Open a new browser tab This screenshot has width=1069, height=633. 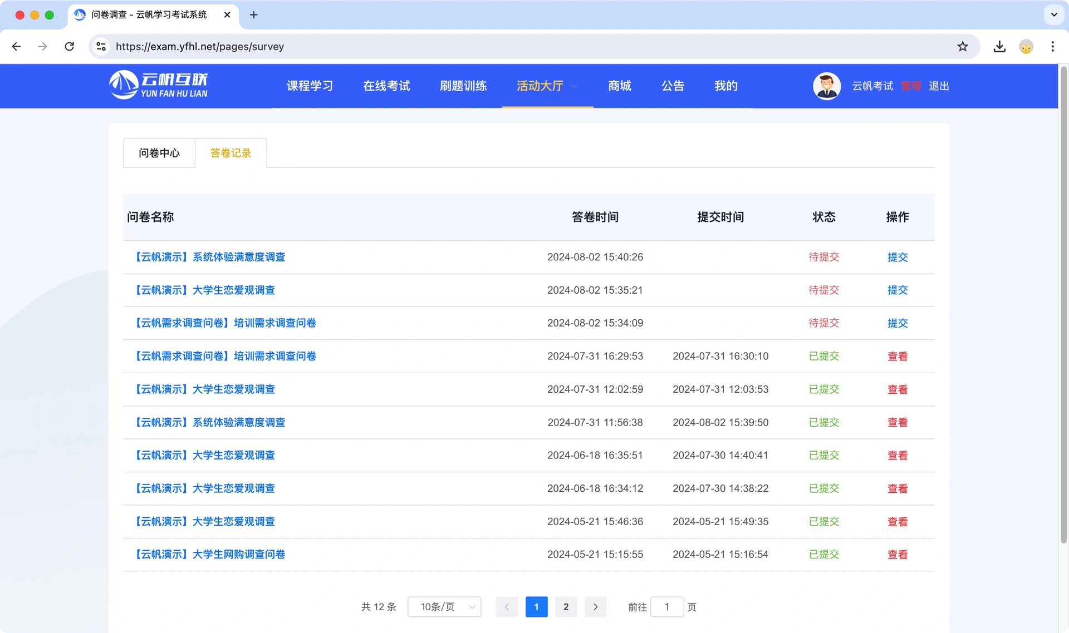pyautogui.click(x=254, y=15)
